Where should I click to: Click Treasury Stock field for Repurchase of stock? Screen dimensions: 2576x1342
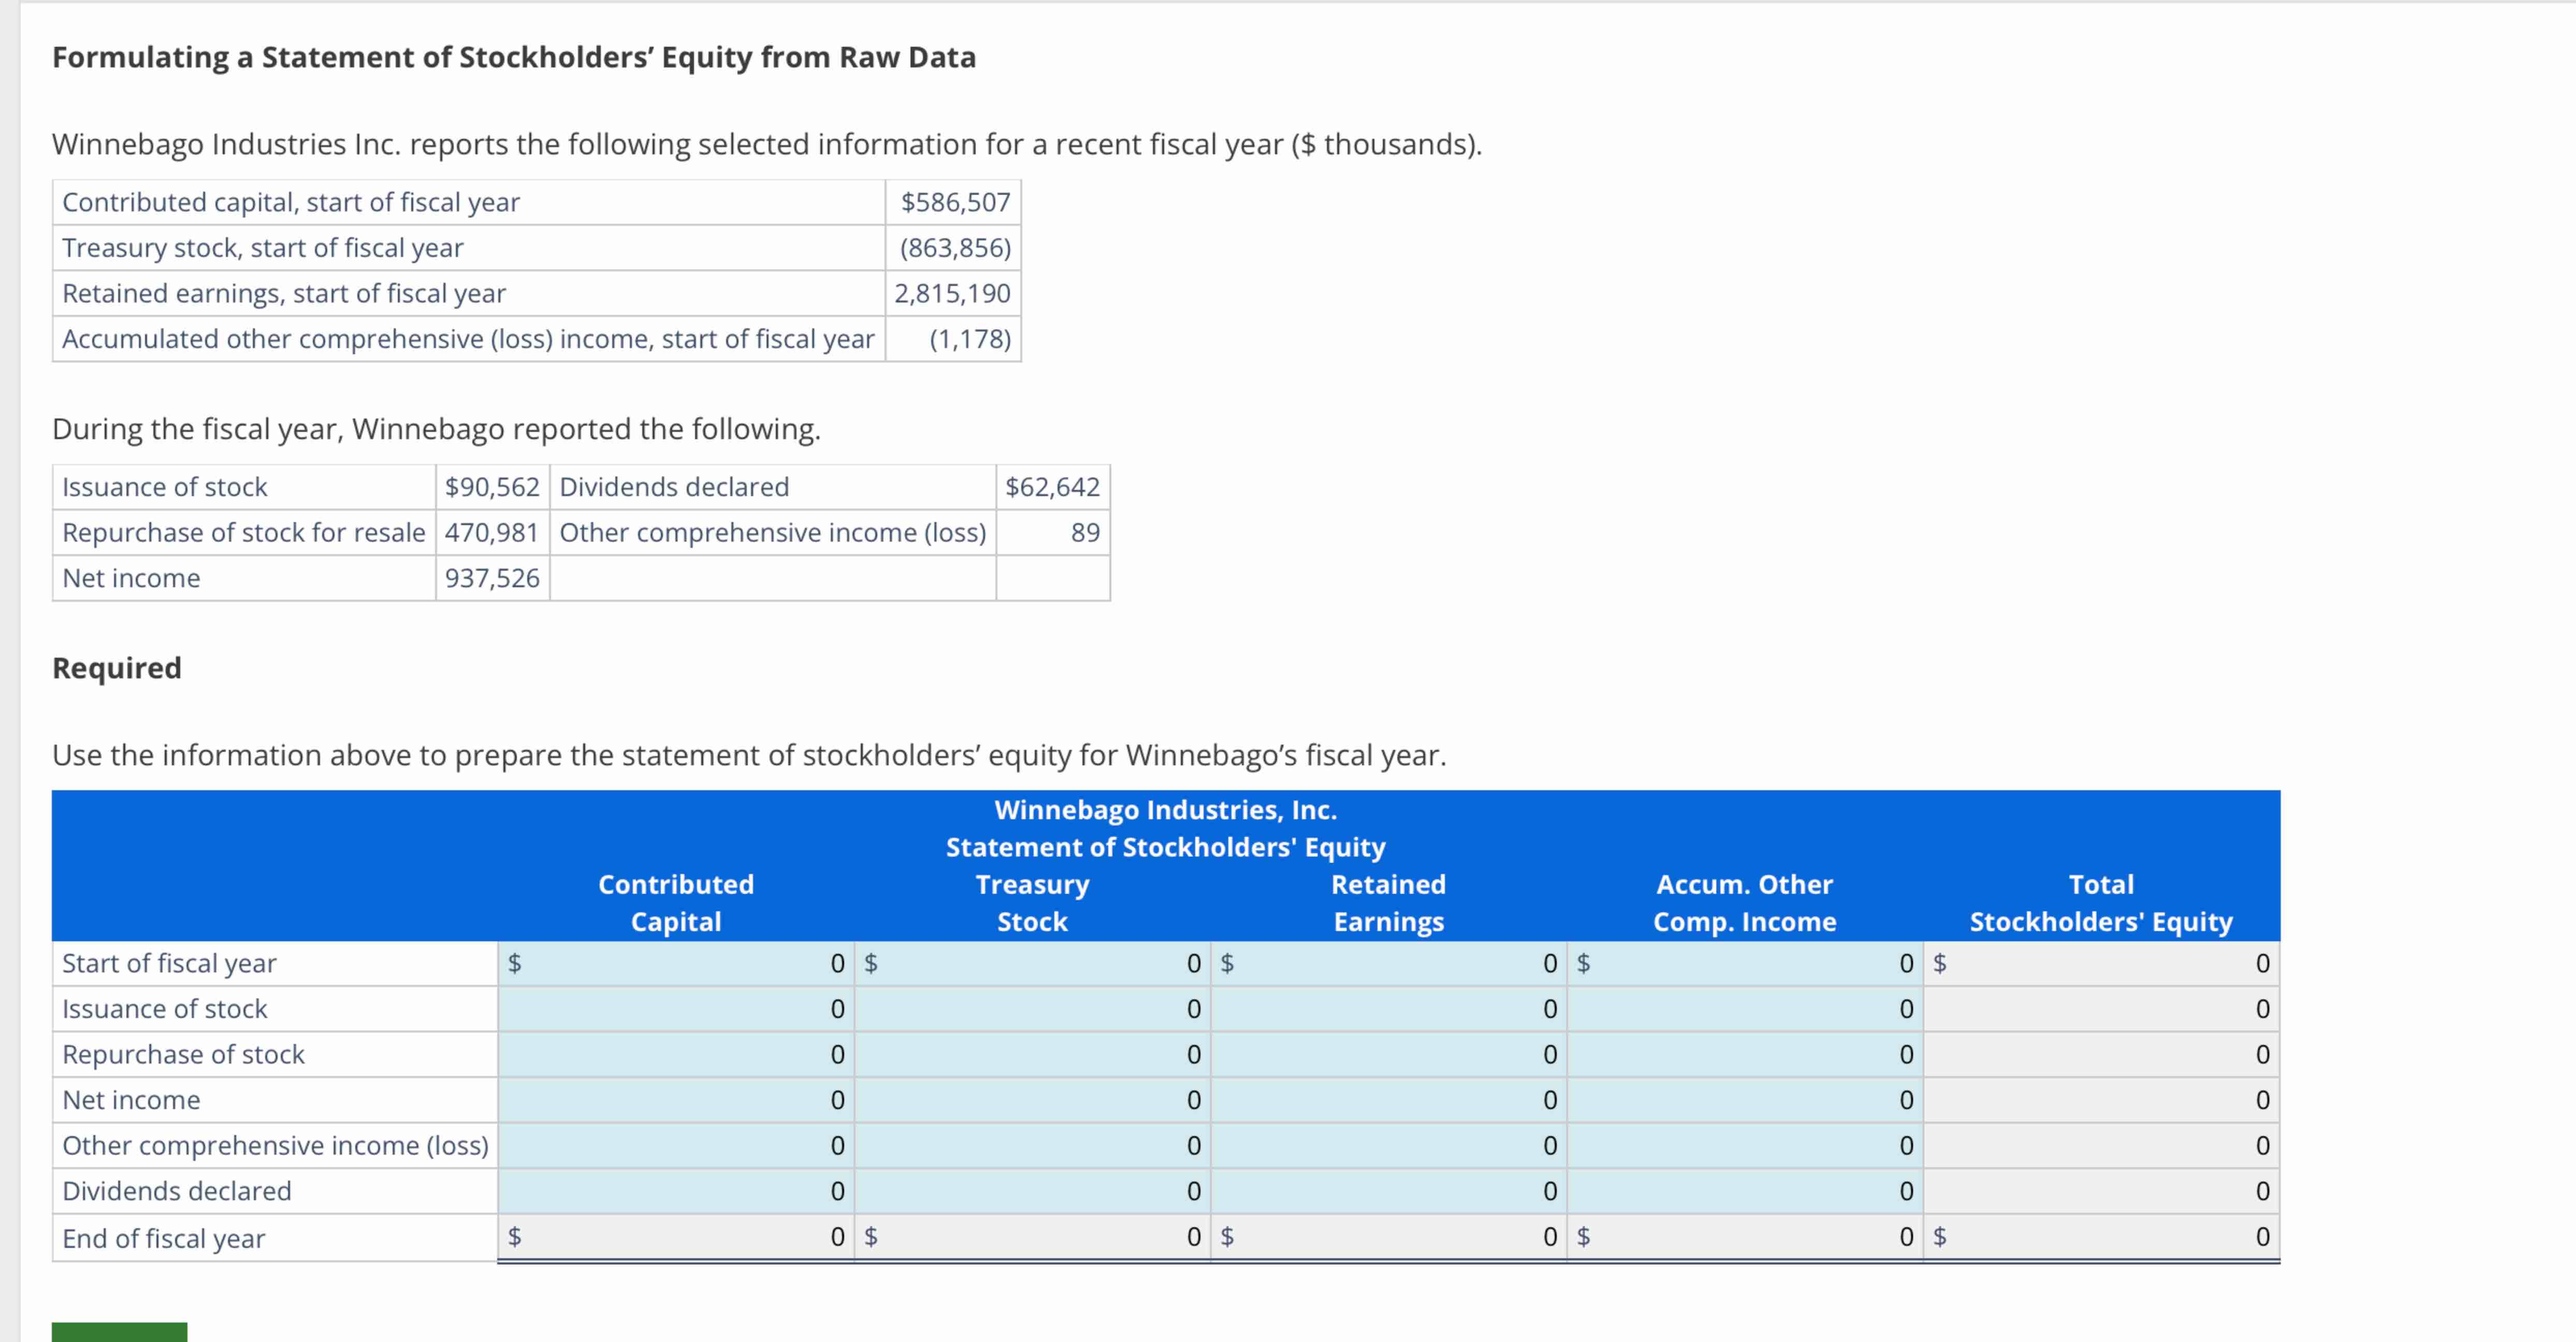1032,1054
